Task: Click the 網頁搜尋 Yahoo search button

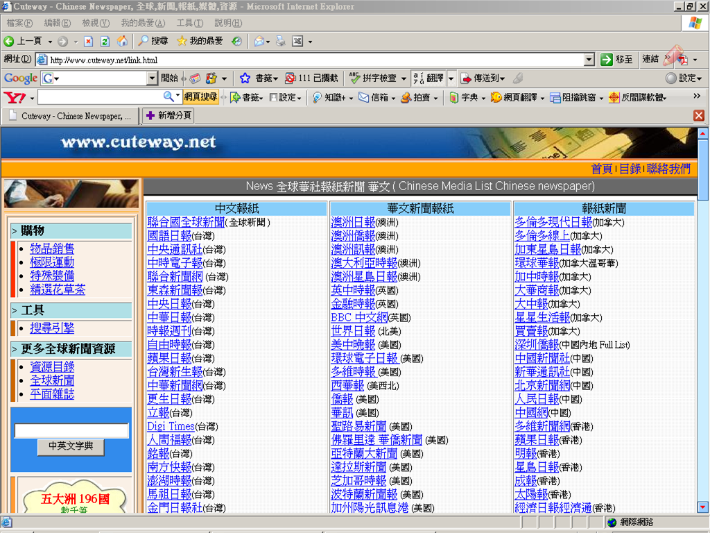Action: (200, 97)
